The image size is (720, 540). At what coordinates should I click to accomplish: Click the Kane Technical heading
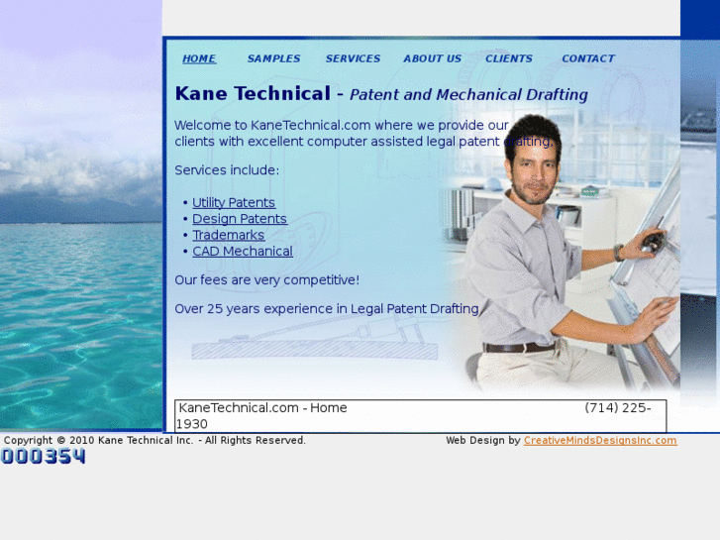pos(253,93)
